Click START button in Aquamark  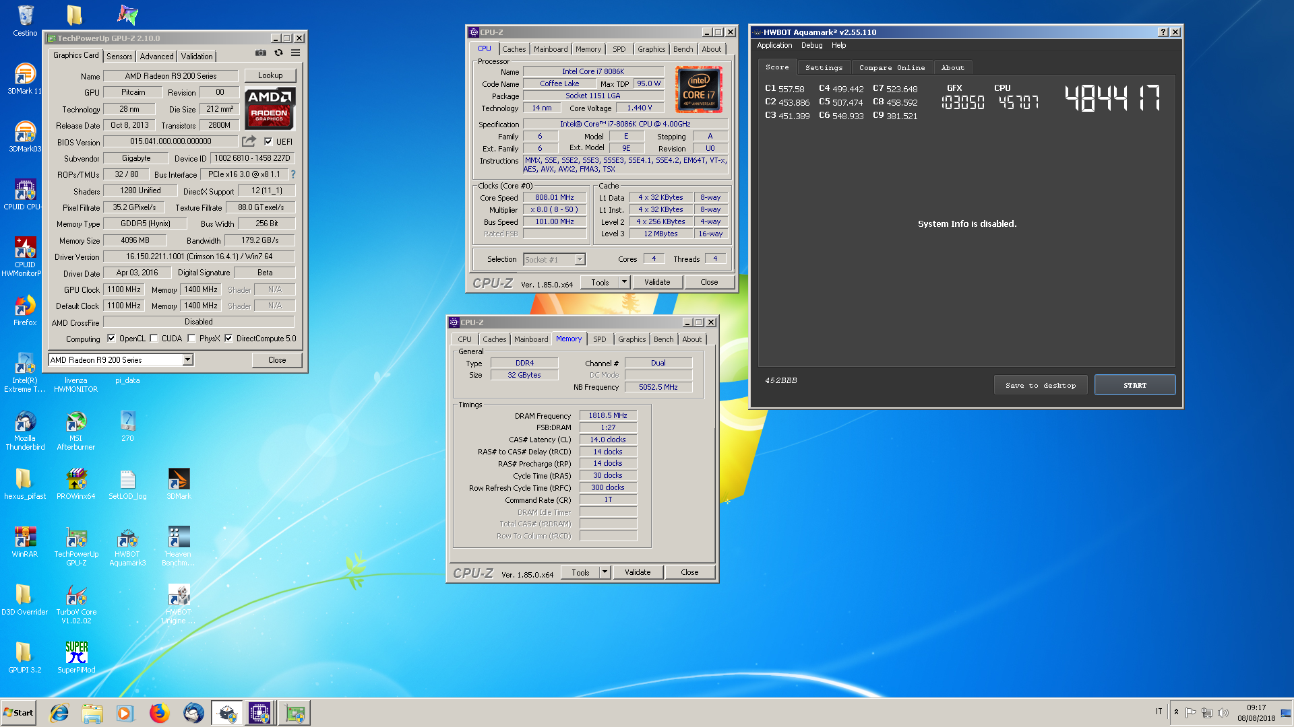click(1135, 385)
